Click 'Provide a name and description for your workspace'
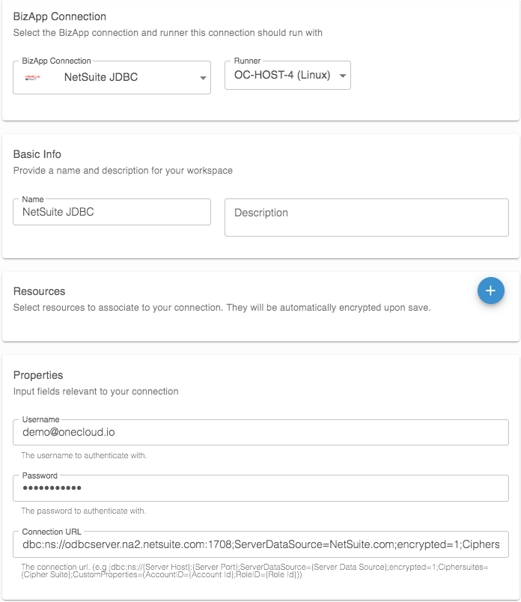This screenshot has width=521, height=602. 123,171
